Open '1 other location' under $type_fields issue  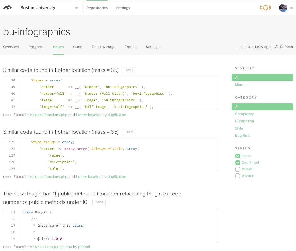click(89, 177)
